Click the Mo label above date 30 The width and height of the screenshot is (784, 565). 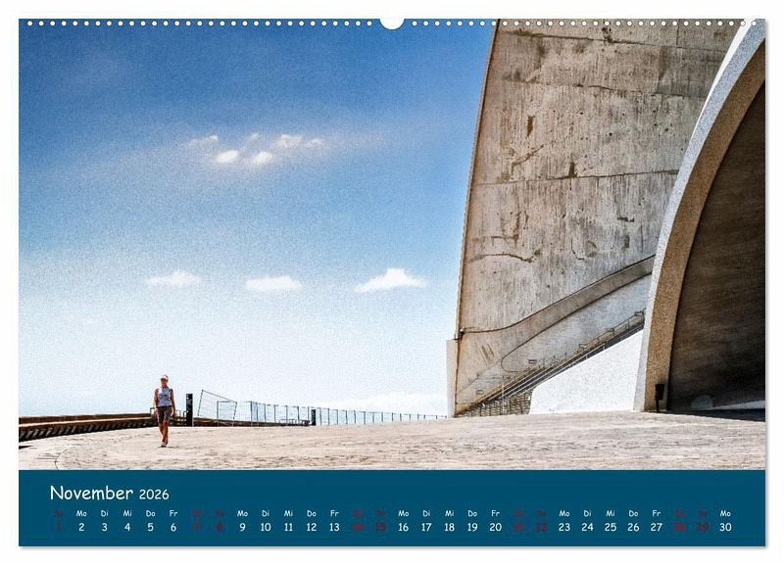pos(725,513)
